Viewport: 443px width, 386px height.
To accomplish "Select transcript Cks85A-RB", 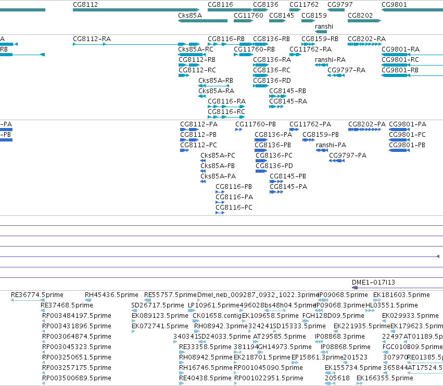I will point(213,86).
